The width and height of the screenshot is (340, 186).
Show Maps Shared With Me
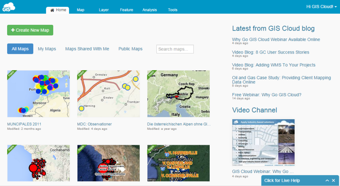87,49
